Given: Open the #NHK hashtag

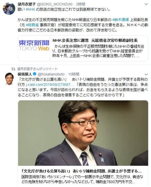Looking at the screenshot, I should 31,9.
